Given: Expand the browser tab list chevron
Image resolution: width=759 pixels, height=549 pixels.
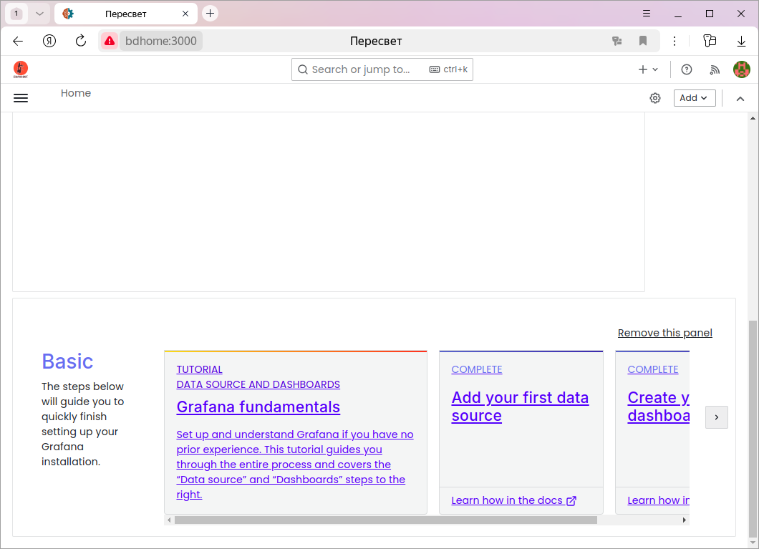Looking at the screenshot, I should tap(39, 14).
